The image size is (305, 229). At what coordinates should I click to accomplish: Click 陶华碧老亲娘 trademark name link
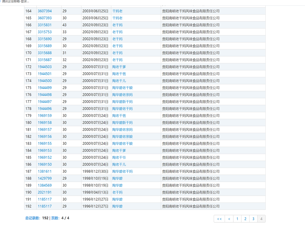click(x=123, y=136)
